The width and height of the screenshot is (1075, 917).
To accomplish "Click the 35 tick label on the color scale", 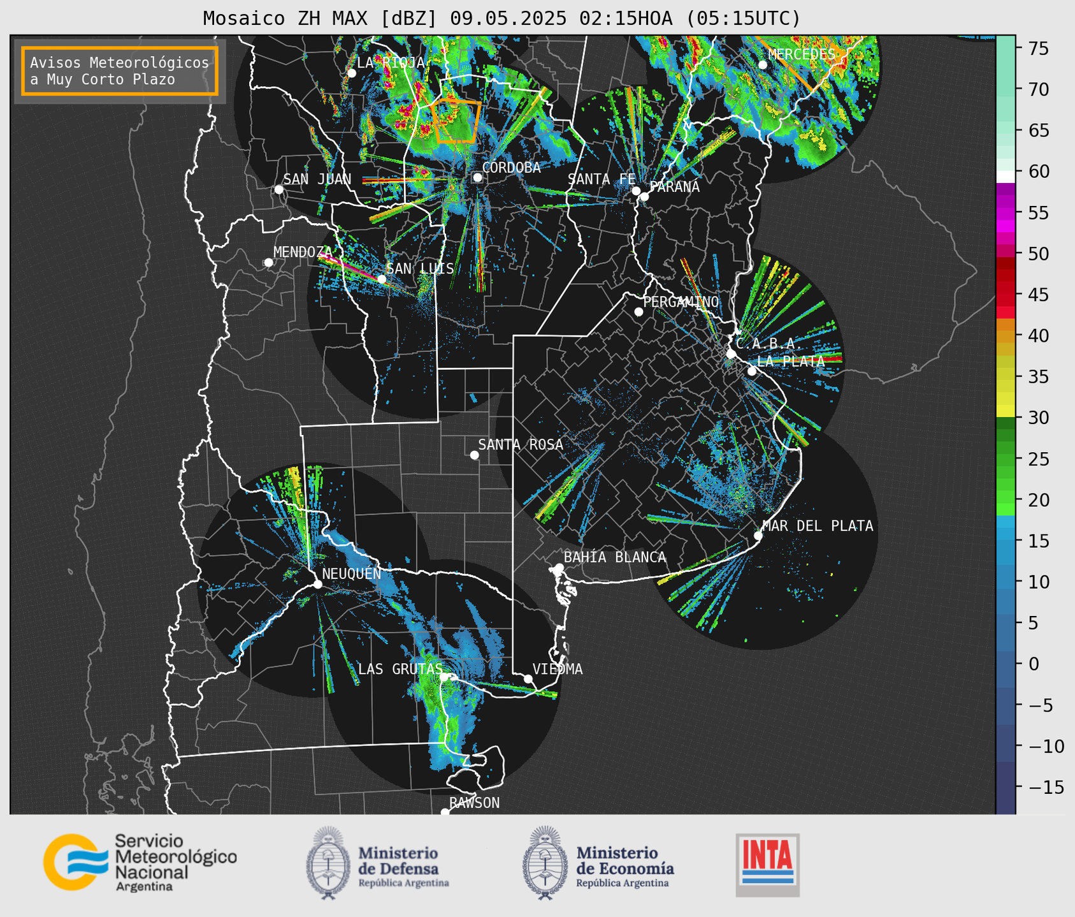I will (x=1038, y=377).
